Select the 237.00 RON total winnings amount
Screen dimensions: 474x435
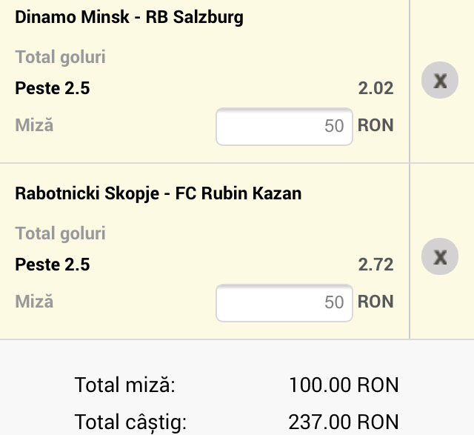[344, 422]
